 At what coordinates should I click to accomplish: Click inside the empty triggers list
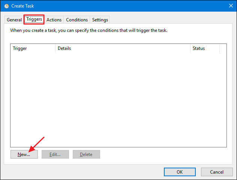[x=118, y=97]
